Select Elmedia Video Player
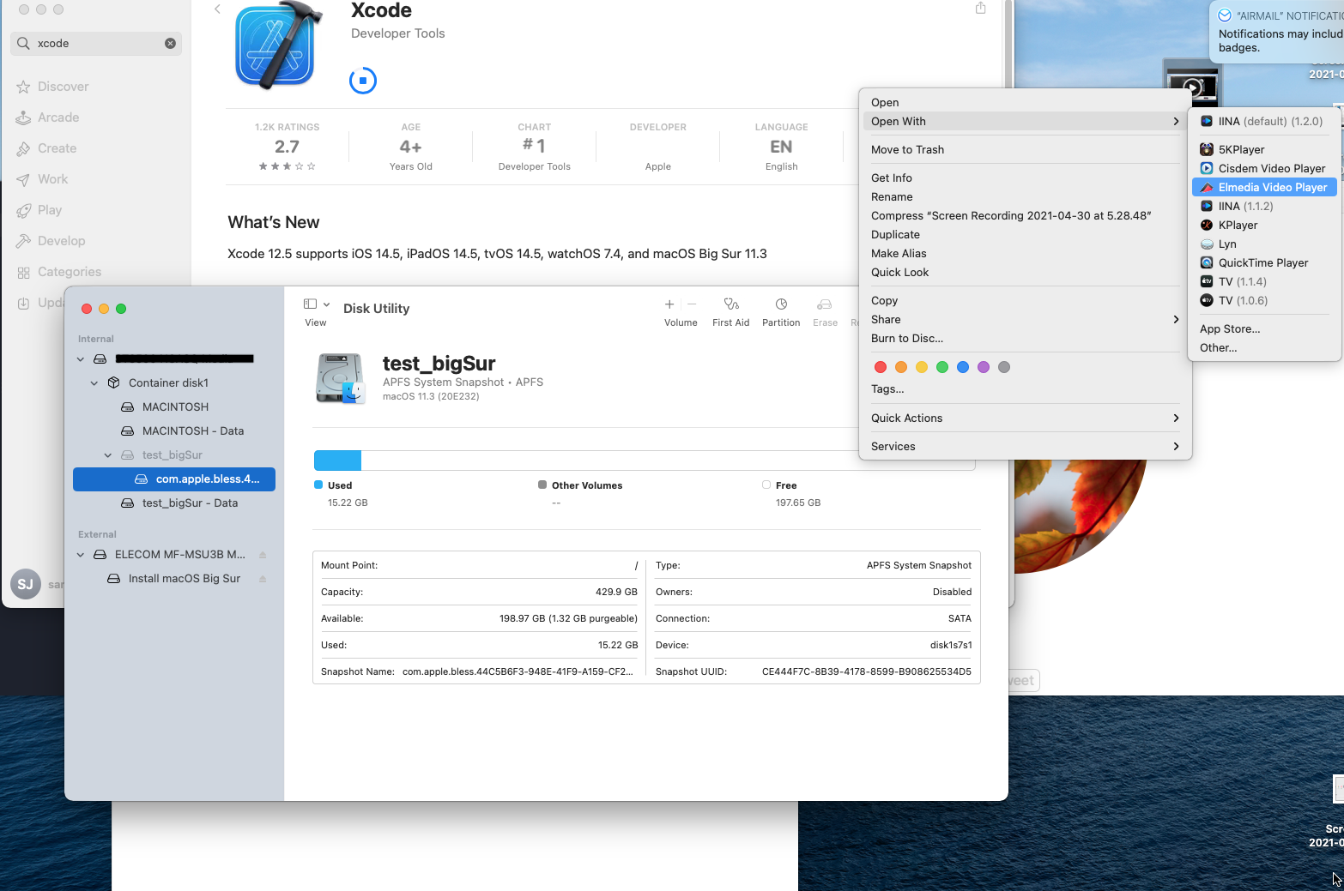Screen dimensions: 1344x891 click(x=1264, y=187)
